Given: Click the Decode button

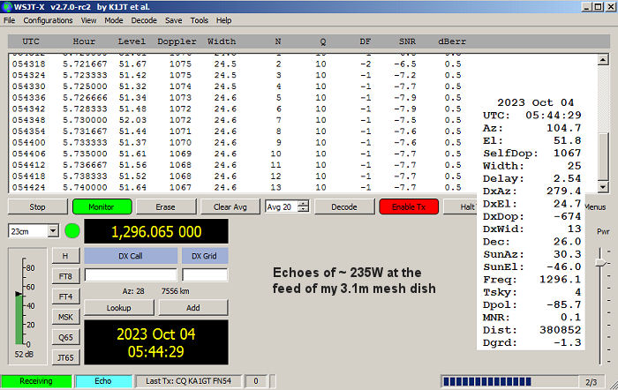Looking at the screenshot, I should click(344, 206).
